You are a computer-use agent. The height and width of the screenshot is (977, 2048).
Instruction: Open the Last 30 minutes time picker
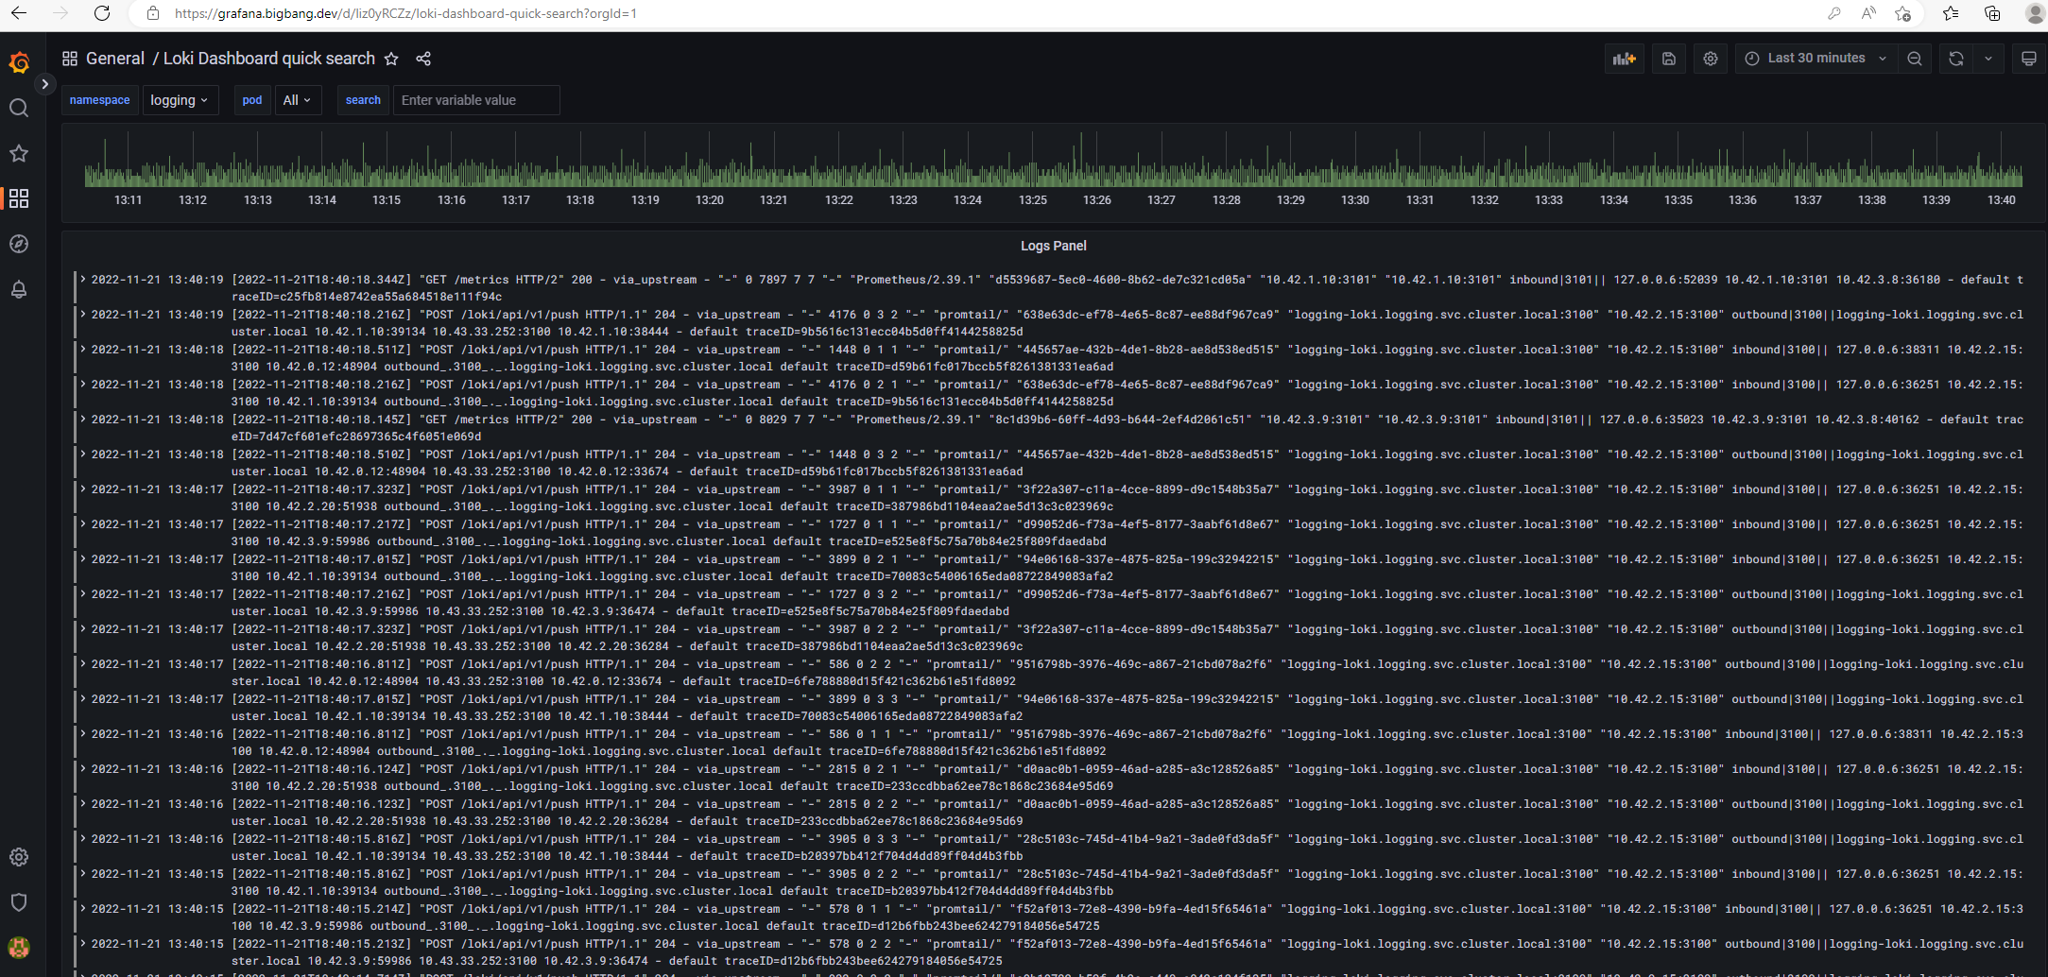coord(1815,59)
